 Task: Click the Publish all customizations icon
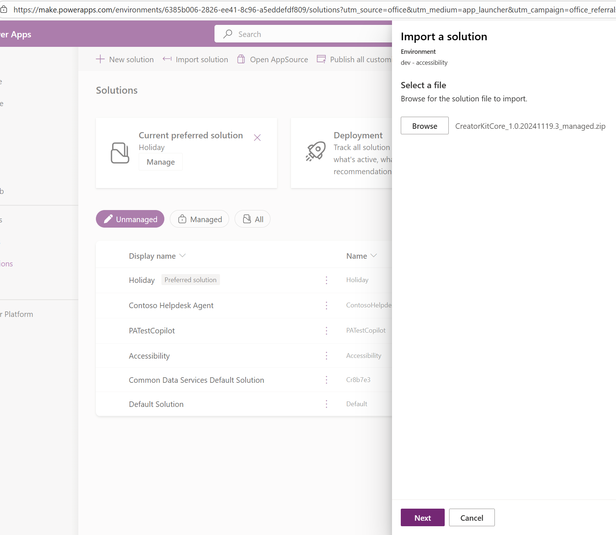click(x=321, y=59)
